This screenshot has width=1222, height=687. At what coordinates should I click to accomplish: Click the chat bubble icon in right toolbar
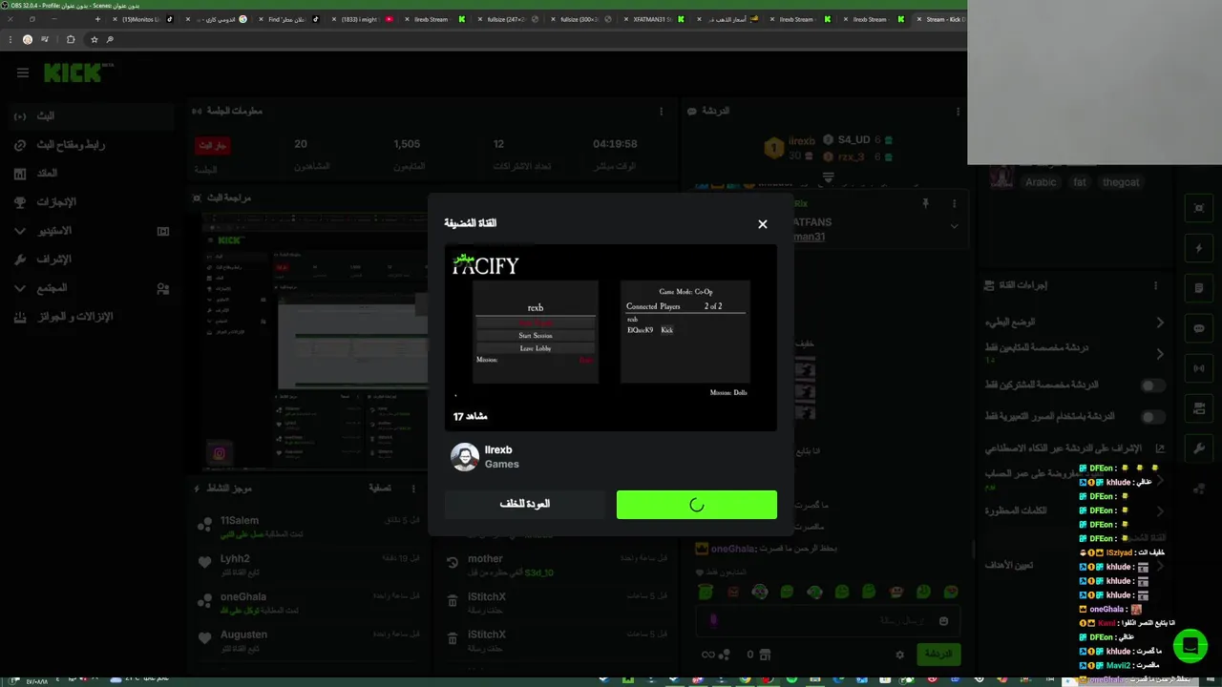point(1199,328)
